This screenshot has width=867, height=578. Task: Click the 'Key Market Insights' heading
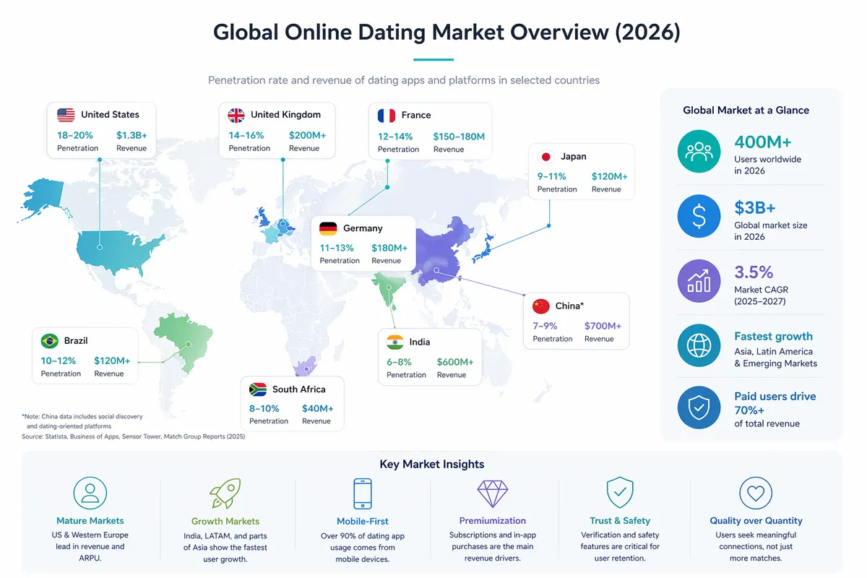pos(432,465)
